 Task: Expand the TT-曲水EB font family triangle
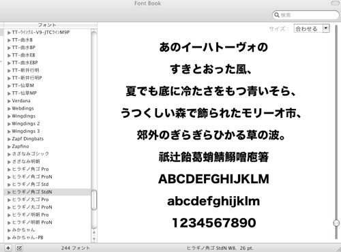(x=9, y=55)
